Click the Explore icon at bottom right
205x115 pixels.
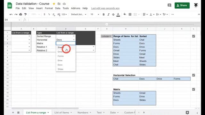tap(187, 112)
